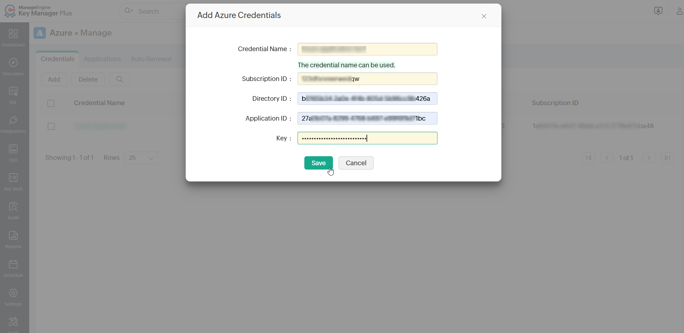684x333 pixels.
Task: Toggle the select-all header checkbox
Action: [x=51, y=103]
